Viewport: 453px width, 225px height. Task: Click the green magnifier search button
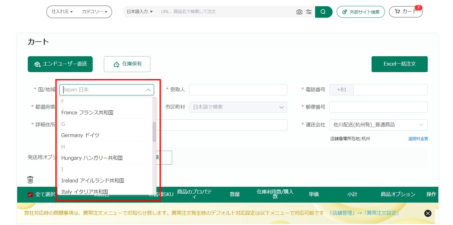tap(324, 12)
